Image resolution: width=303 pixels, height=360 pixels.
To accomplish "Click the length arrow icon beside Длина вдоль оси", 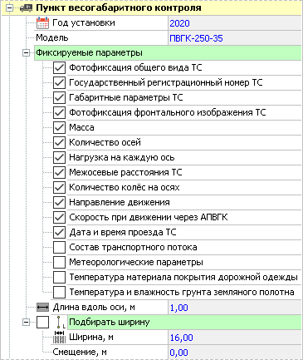I will 42,307.
